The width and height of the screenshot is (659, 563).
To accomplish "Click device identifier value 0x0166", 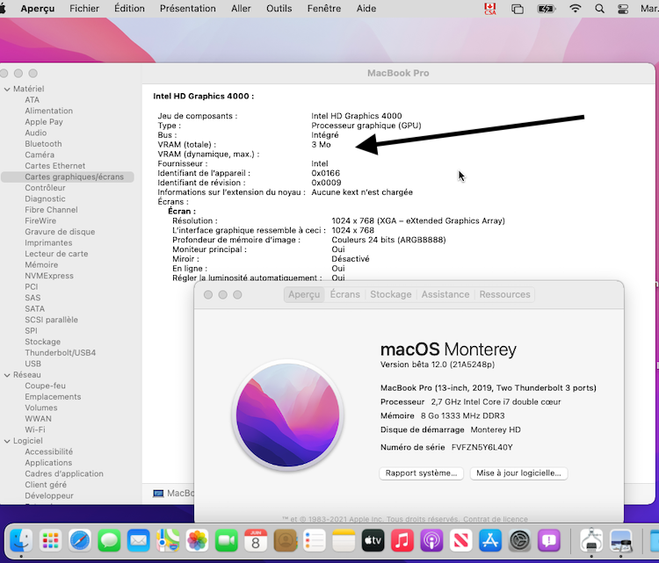I will (326, 173).
